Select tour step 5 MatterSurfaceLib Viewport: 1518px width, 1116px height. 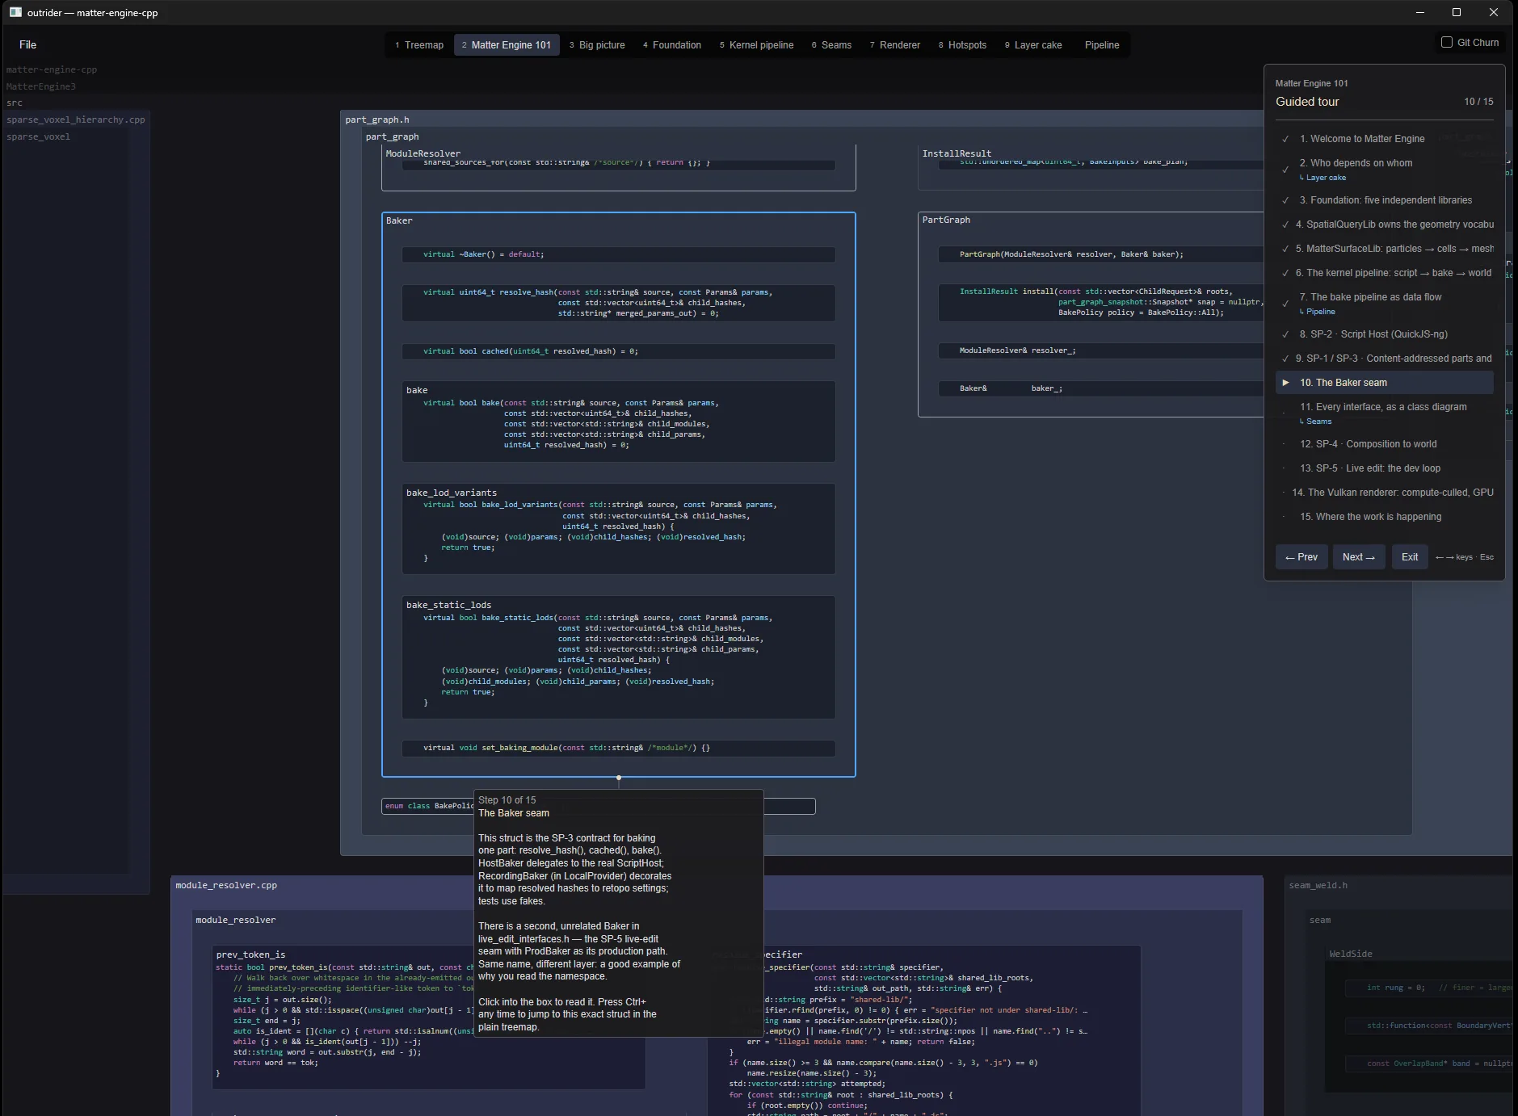1385,249
